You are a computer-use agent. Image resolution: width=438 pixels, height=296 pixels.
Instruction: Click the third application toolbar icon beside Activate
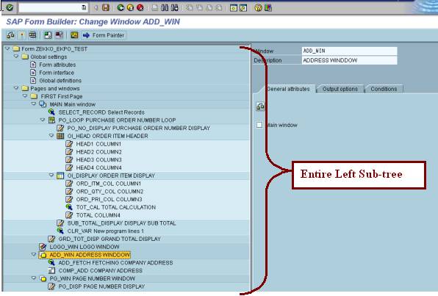(32, 35)
